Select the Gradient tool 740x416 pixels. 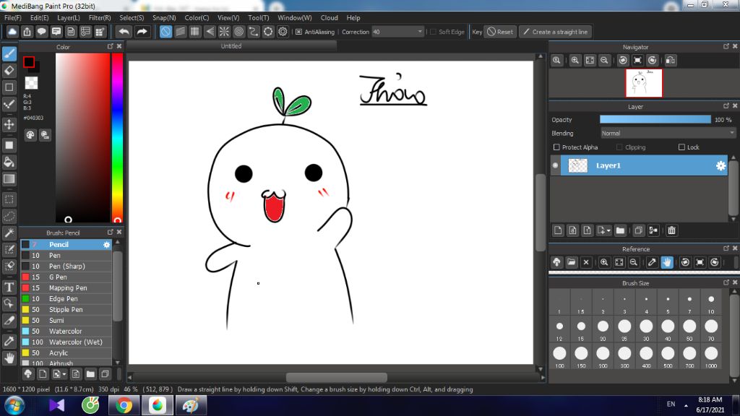pyautogui.click(x=9, y=179)
